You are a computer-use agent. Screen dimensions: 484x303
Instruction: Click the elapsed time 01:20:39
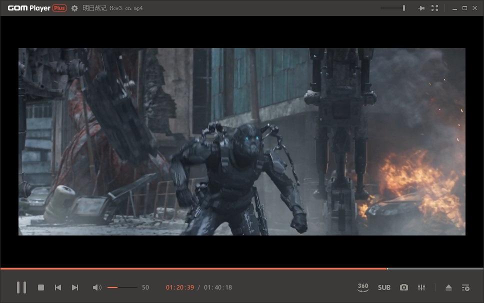180,287
